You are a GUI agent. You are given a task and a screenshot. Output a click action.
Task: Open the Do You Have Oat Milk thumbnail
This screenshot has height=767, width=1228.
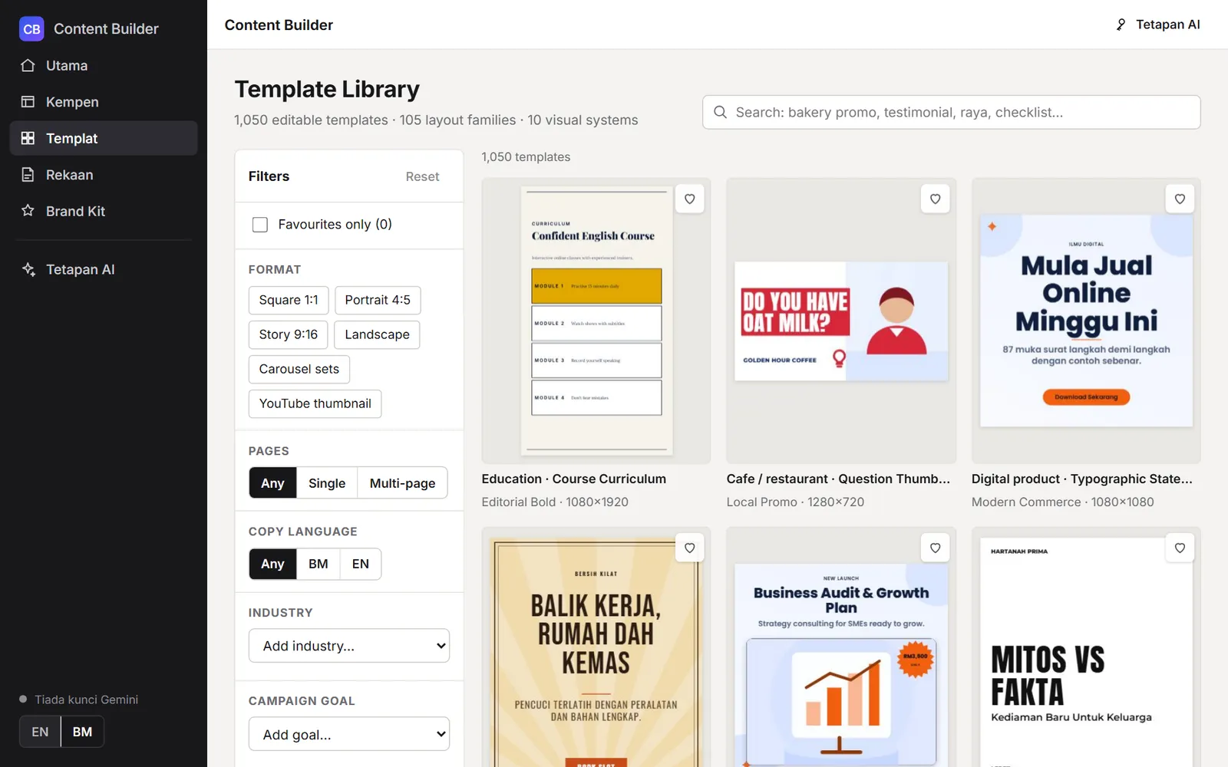coord(841,321)
